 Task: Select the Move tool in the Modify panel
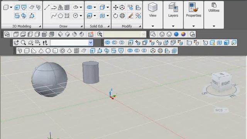tap(116, 7)
